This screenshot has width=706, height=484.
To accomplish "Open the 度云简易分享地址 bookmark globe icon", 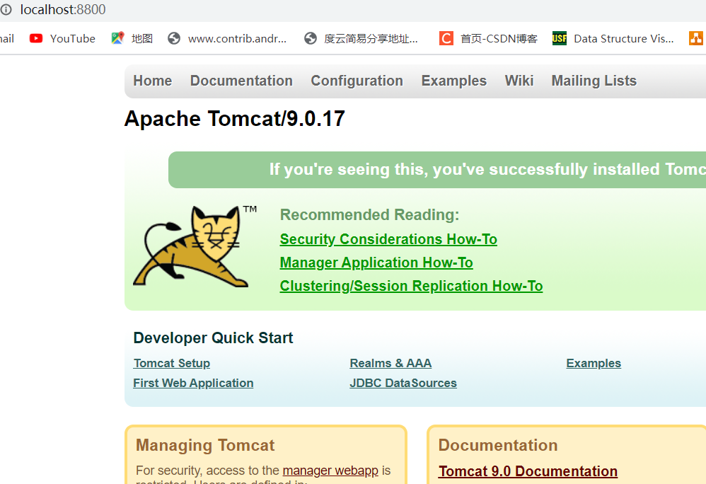I will (311, 39).
